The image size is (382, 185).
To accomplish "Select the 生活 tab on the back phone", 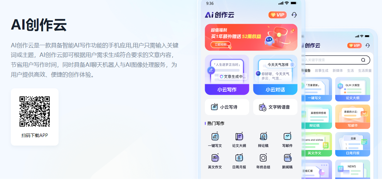I will click(350, 71).
